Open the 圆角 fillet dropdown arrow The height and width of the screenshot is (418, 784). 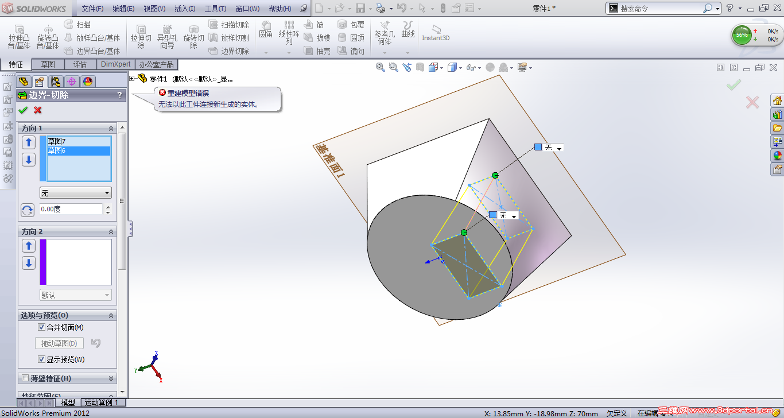coord(266,53)
